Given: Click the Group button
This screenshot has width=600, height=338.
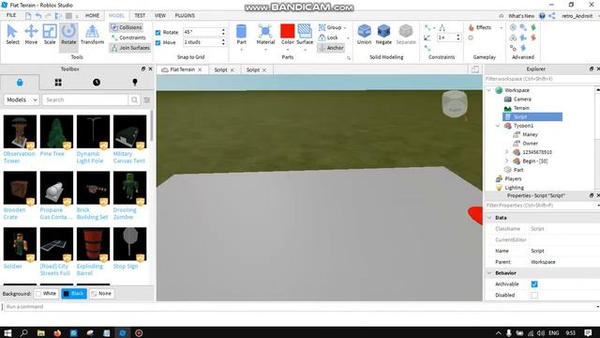Looking at the screenshot, I should click(330, 27).
